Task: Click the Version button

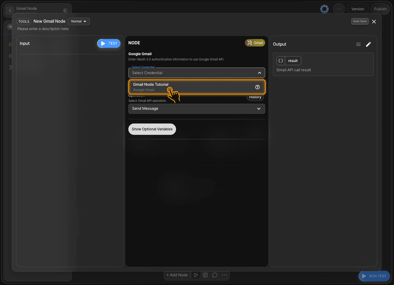Action: [358, 9]
